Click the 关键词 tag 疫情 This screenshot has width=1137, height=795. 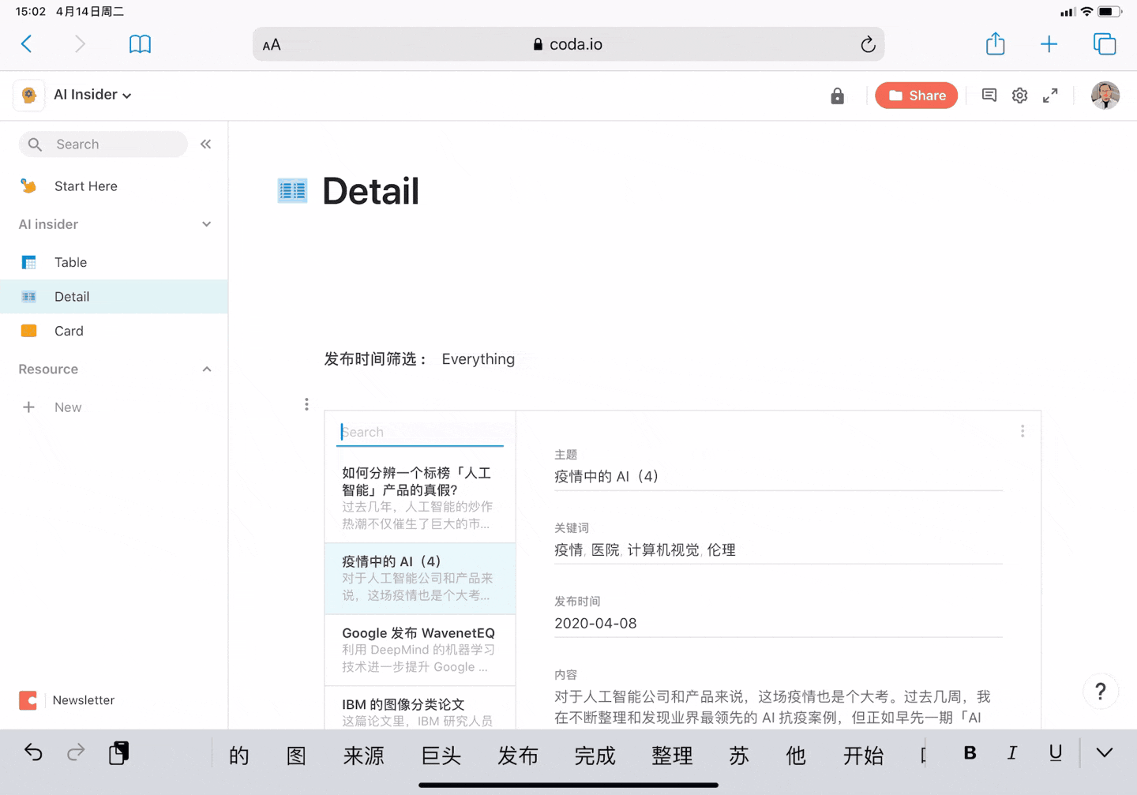[x=568, y=550]
